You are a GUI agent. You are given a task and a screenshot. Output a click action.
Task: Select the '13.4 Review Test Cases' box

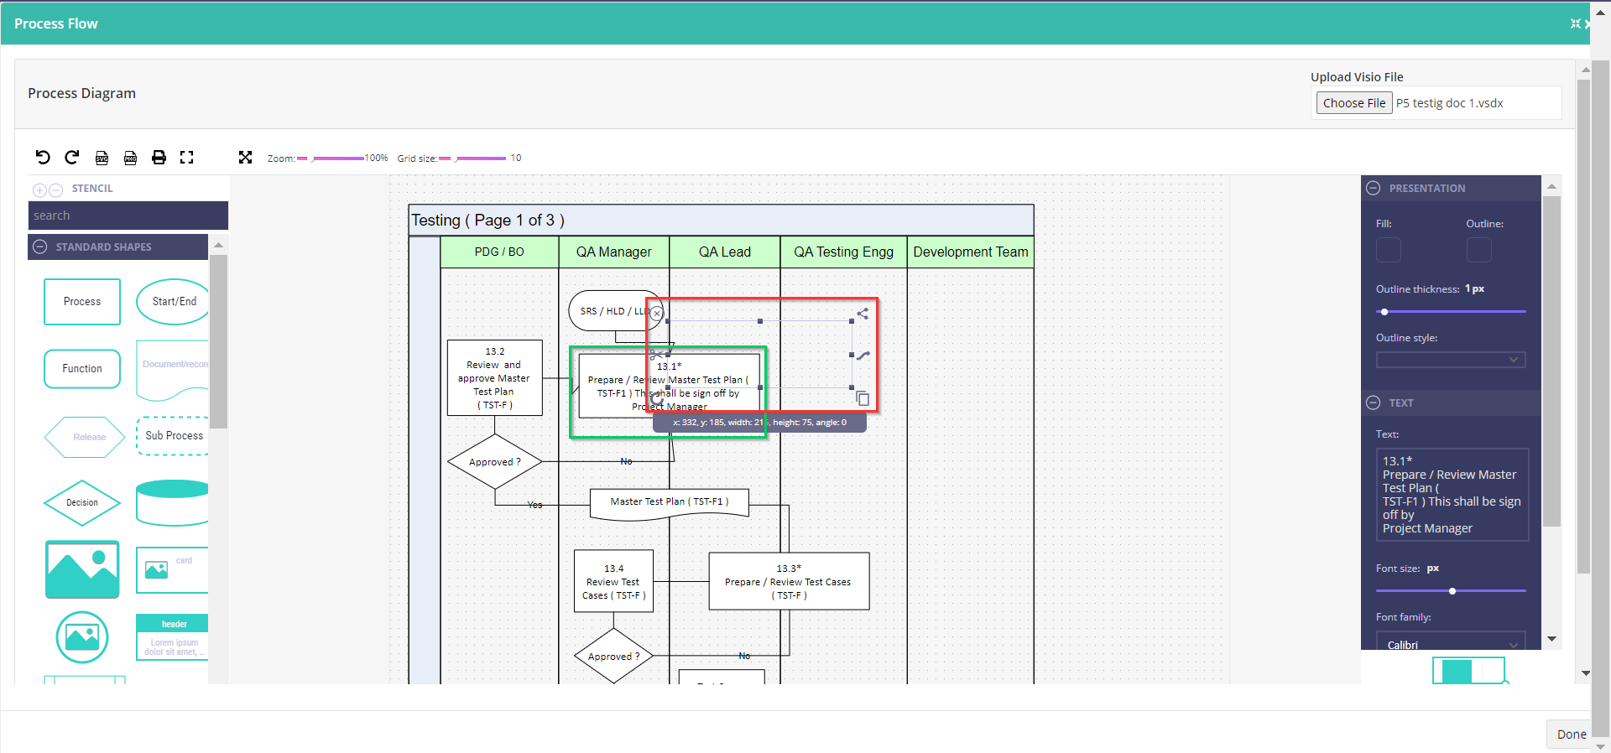point(614,582)
